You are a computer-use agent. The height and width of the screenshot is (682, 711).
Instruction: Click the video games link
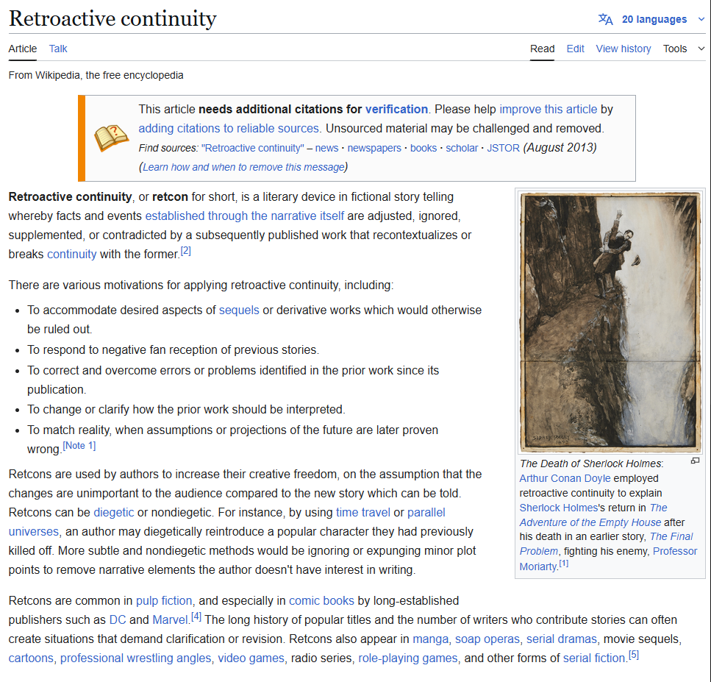coord(251,658)
